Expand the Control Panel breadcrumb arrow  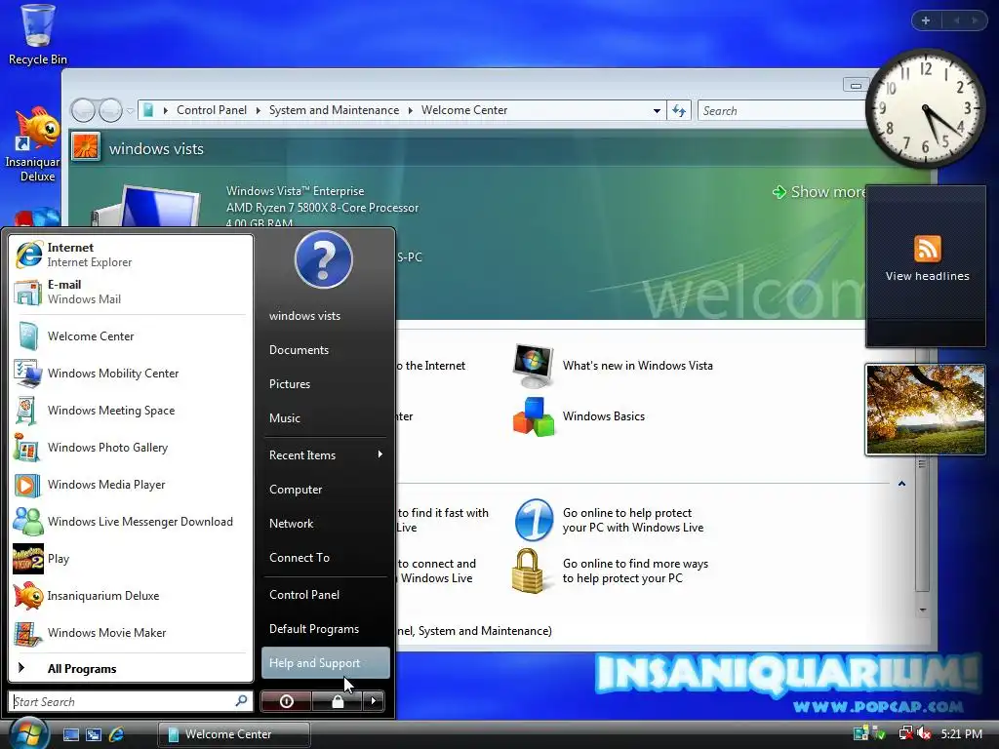coord(258,111)
